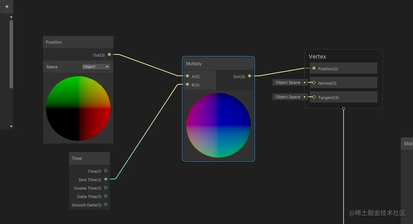
Task: Click the Object Space label beside Tangent
Action: point(288,97)
